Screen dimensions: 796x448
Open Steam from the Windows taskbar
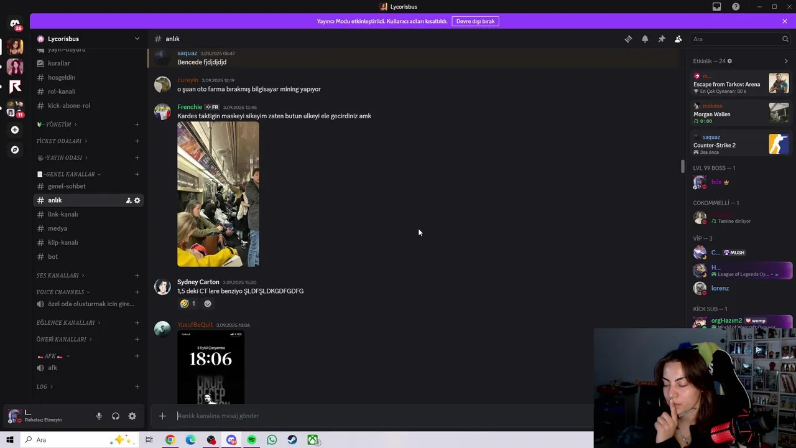[x=292, y=440]
